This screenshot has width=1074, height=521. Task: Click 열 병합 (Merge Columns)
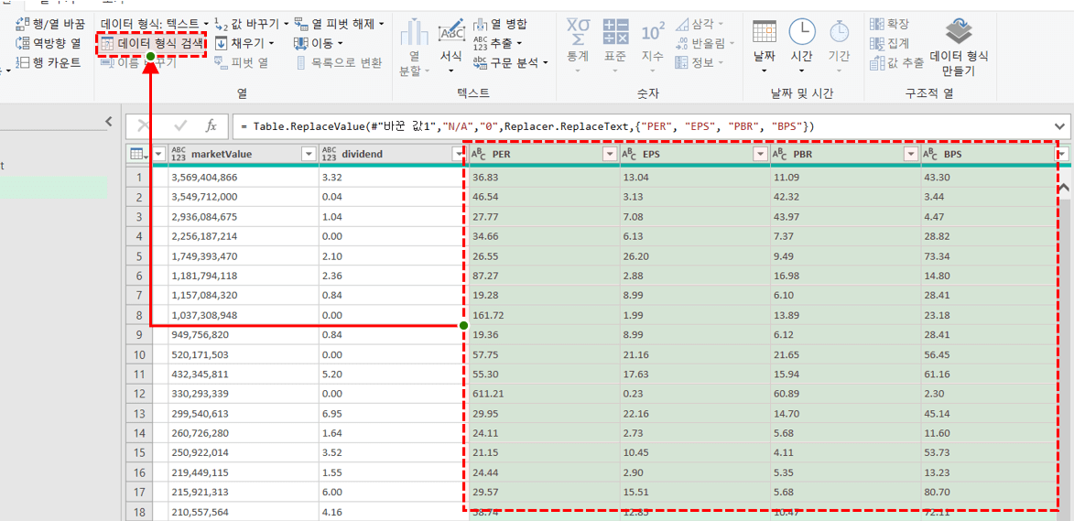point(500,23)
